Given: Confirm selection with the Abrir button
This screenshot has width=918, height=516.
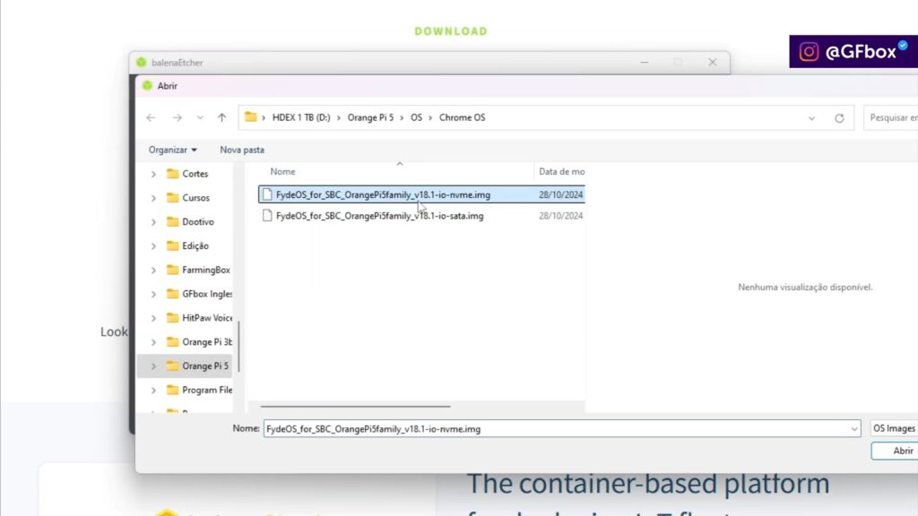Looking at the screenshot, I should click(x=895, y=451).
